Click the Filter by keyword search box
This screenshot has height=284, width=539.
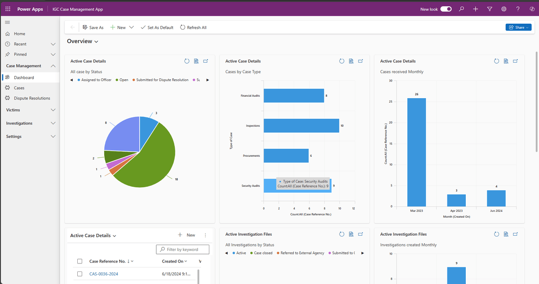[x=183, y=249]
